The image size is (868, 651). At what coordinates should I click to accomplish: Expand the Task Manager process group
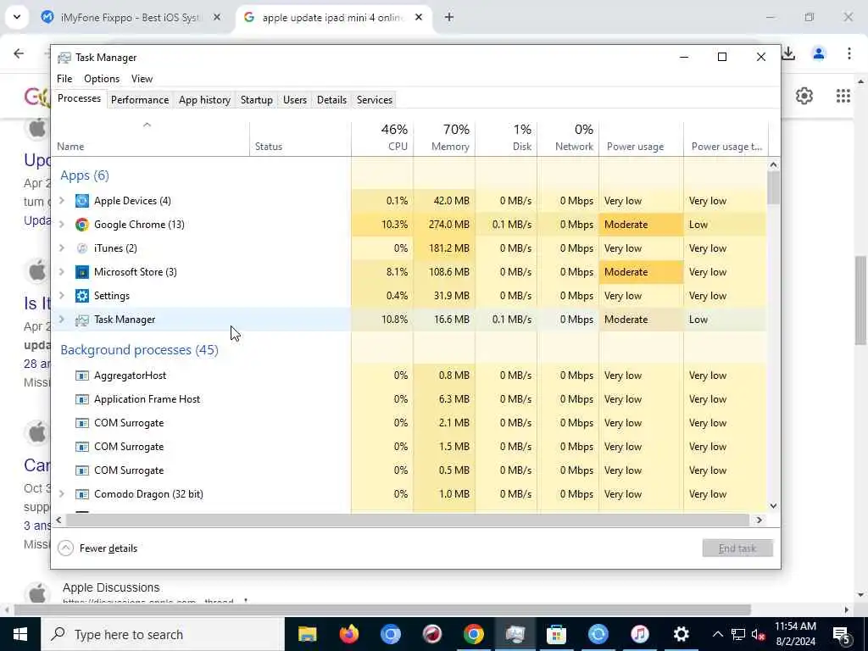[62, 320]
